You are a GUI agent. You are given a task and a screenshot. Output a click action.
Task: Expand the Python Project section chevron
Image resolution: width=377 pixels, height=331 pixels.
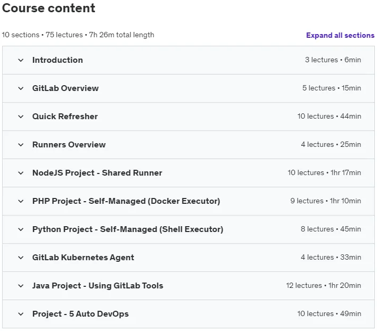21,229
